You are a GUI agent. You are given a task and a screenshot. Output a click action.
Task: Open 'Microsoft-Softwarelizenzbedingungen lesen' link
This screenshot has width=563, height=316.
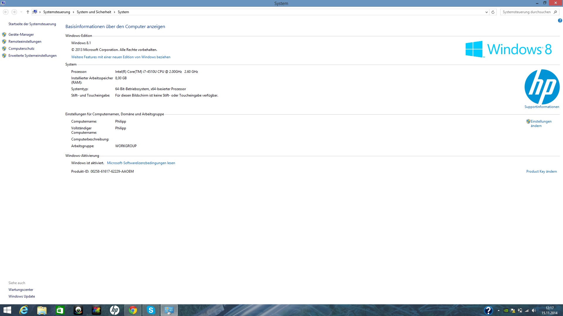click(141, 163)
